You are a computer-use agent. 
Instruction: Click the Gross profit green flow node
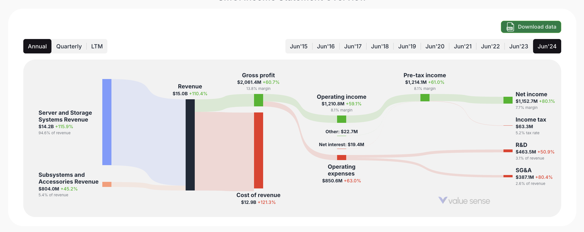pos(258,100)
